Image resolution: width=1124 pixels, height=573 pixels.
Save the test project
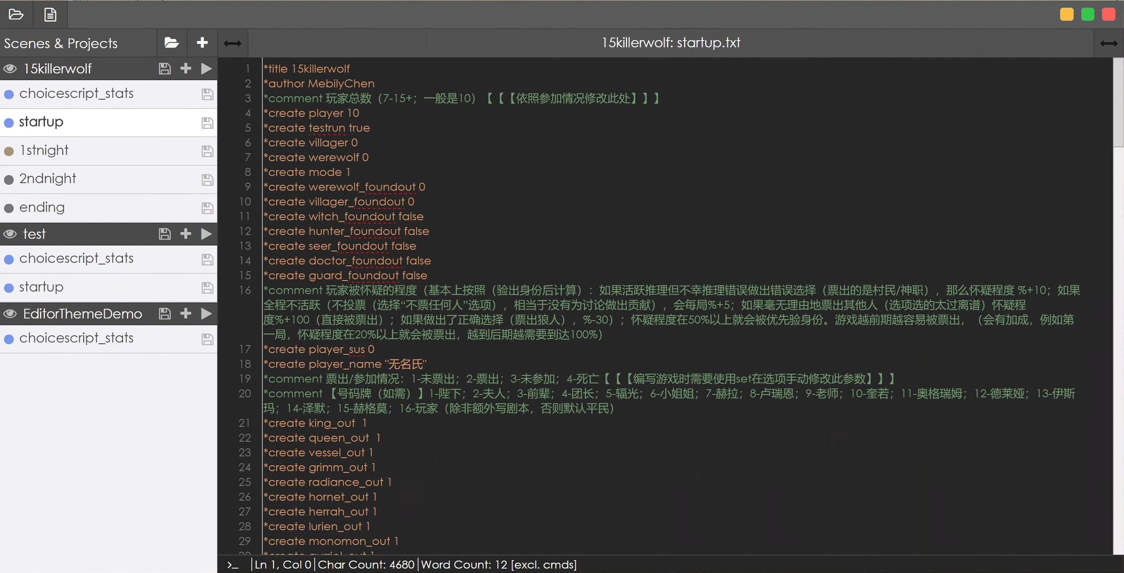point(164,234)
